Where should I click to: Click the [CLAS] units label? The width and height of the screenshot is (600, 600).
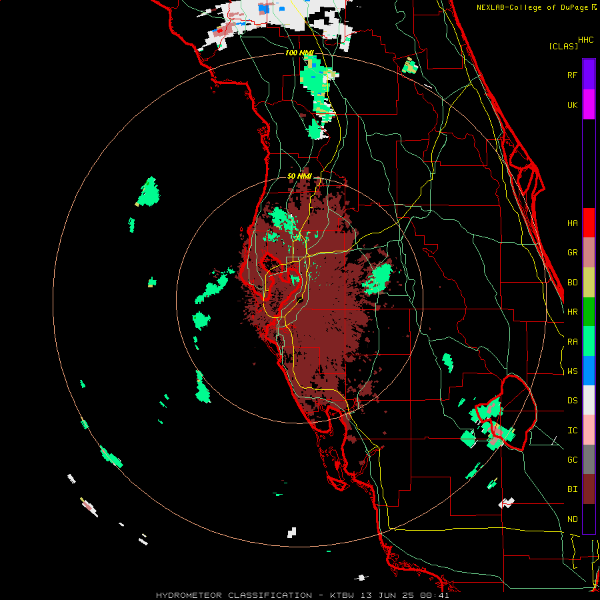click(563, 46)
